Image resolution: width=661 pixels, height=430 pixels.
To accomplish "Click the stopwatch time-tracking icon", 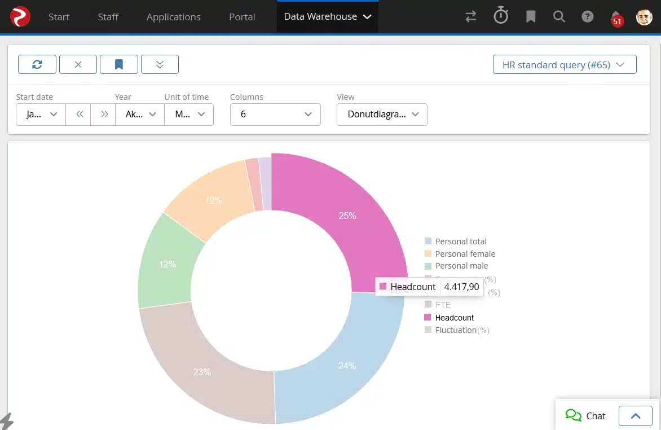I will point(501,16).
